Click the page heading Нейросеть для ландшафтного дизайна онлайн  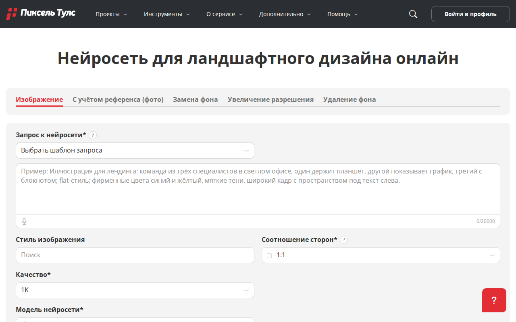click(258, 58)
